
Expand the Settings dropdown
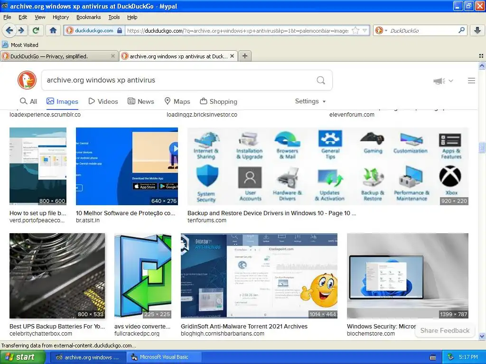(310, 101)
